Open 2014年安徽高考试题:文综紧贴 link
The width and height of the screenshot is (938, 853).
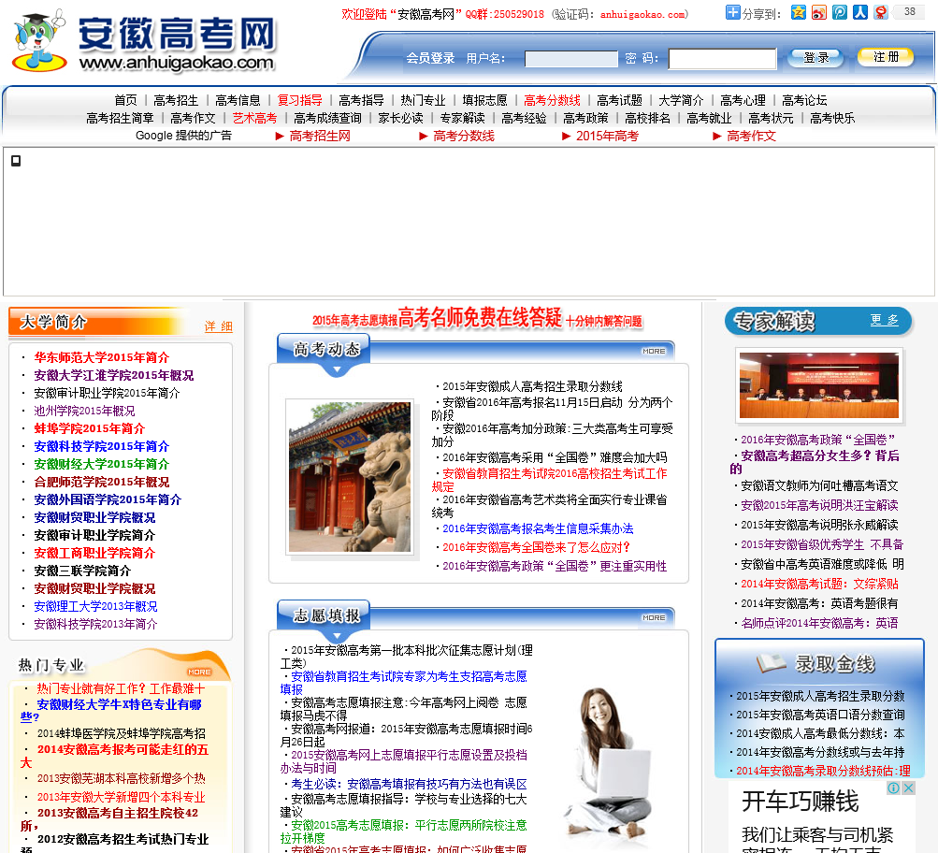point(819,584)
